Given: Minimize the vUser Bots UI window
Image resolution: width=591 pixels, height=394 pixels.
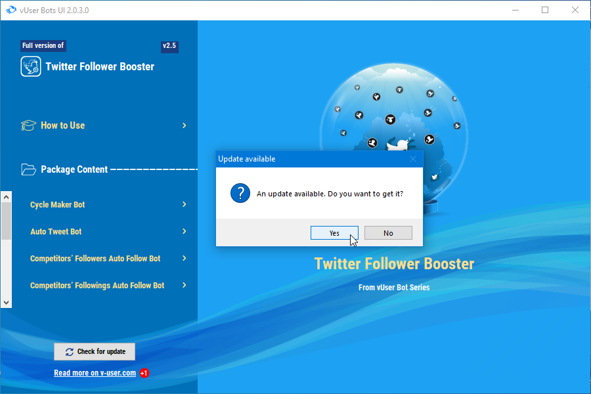Looking at the screenshot, I should tap(515, 11).
